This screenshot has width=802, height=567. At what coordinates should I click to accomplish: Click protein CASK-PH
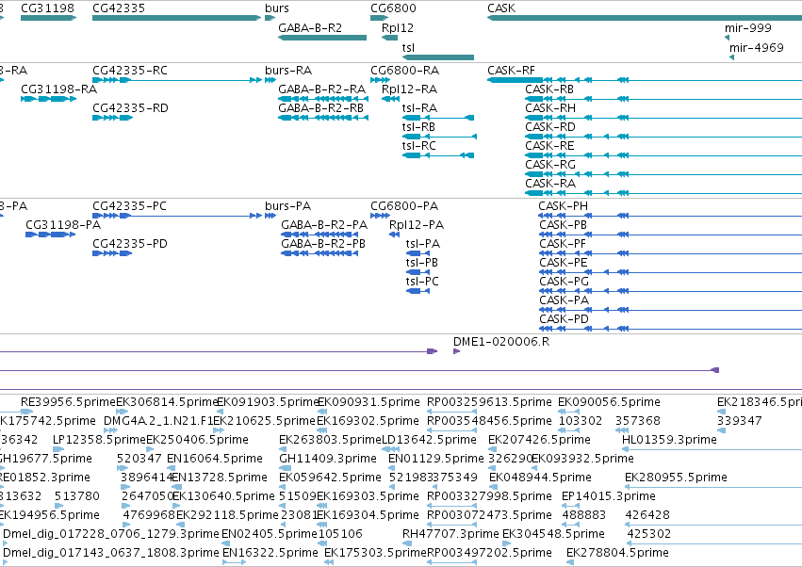(x=670, y=216)
